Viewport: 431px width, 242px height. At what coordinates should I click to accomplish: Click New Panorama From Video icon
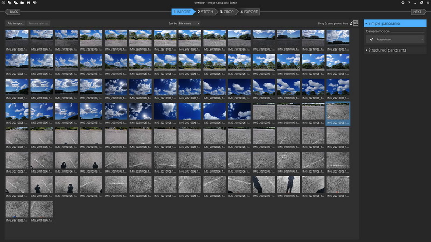click(x=15, y=3)
